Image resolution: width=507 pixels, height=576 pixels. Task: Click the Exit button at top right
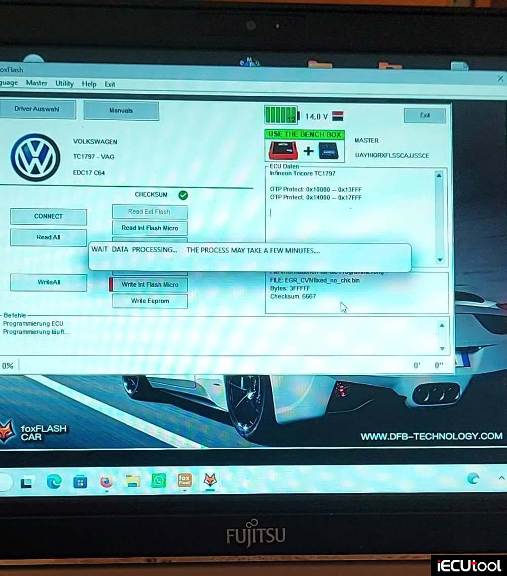click(x=425, y=115)
